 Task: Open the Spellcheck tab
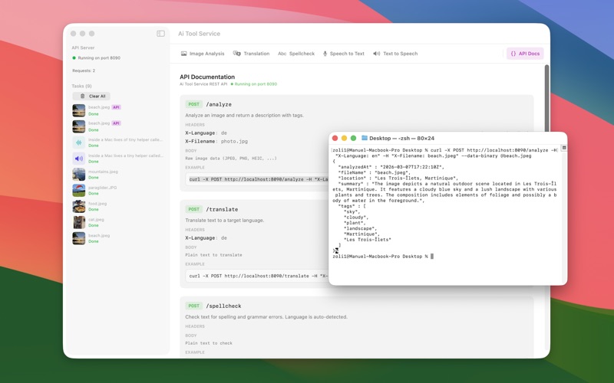tap(296, 54)
